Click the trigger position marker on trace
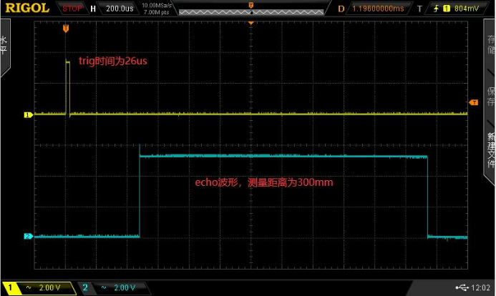Image resolution: width=496 pixels, height=296 pixels. pos(65,29)
